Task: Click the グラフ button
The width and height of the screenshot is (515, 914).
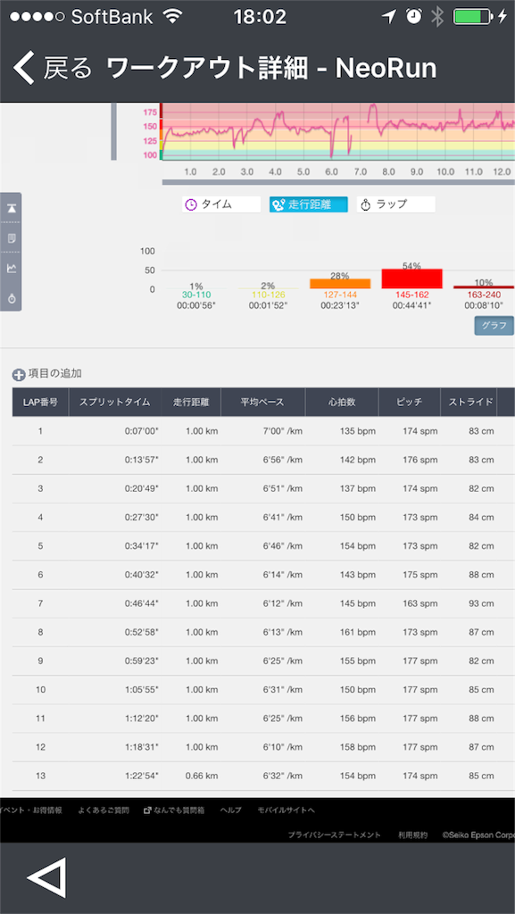Action: pos(494,326)
